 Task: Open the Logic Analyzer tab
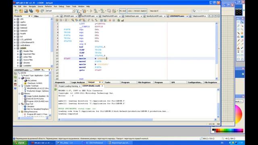78,82
